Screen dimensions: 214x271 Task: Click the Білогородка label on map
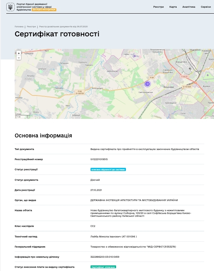(x=97, y=88)
